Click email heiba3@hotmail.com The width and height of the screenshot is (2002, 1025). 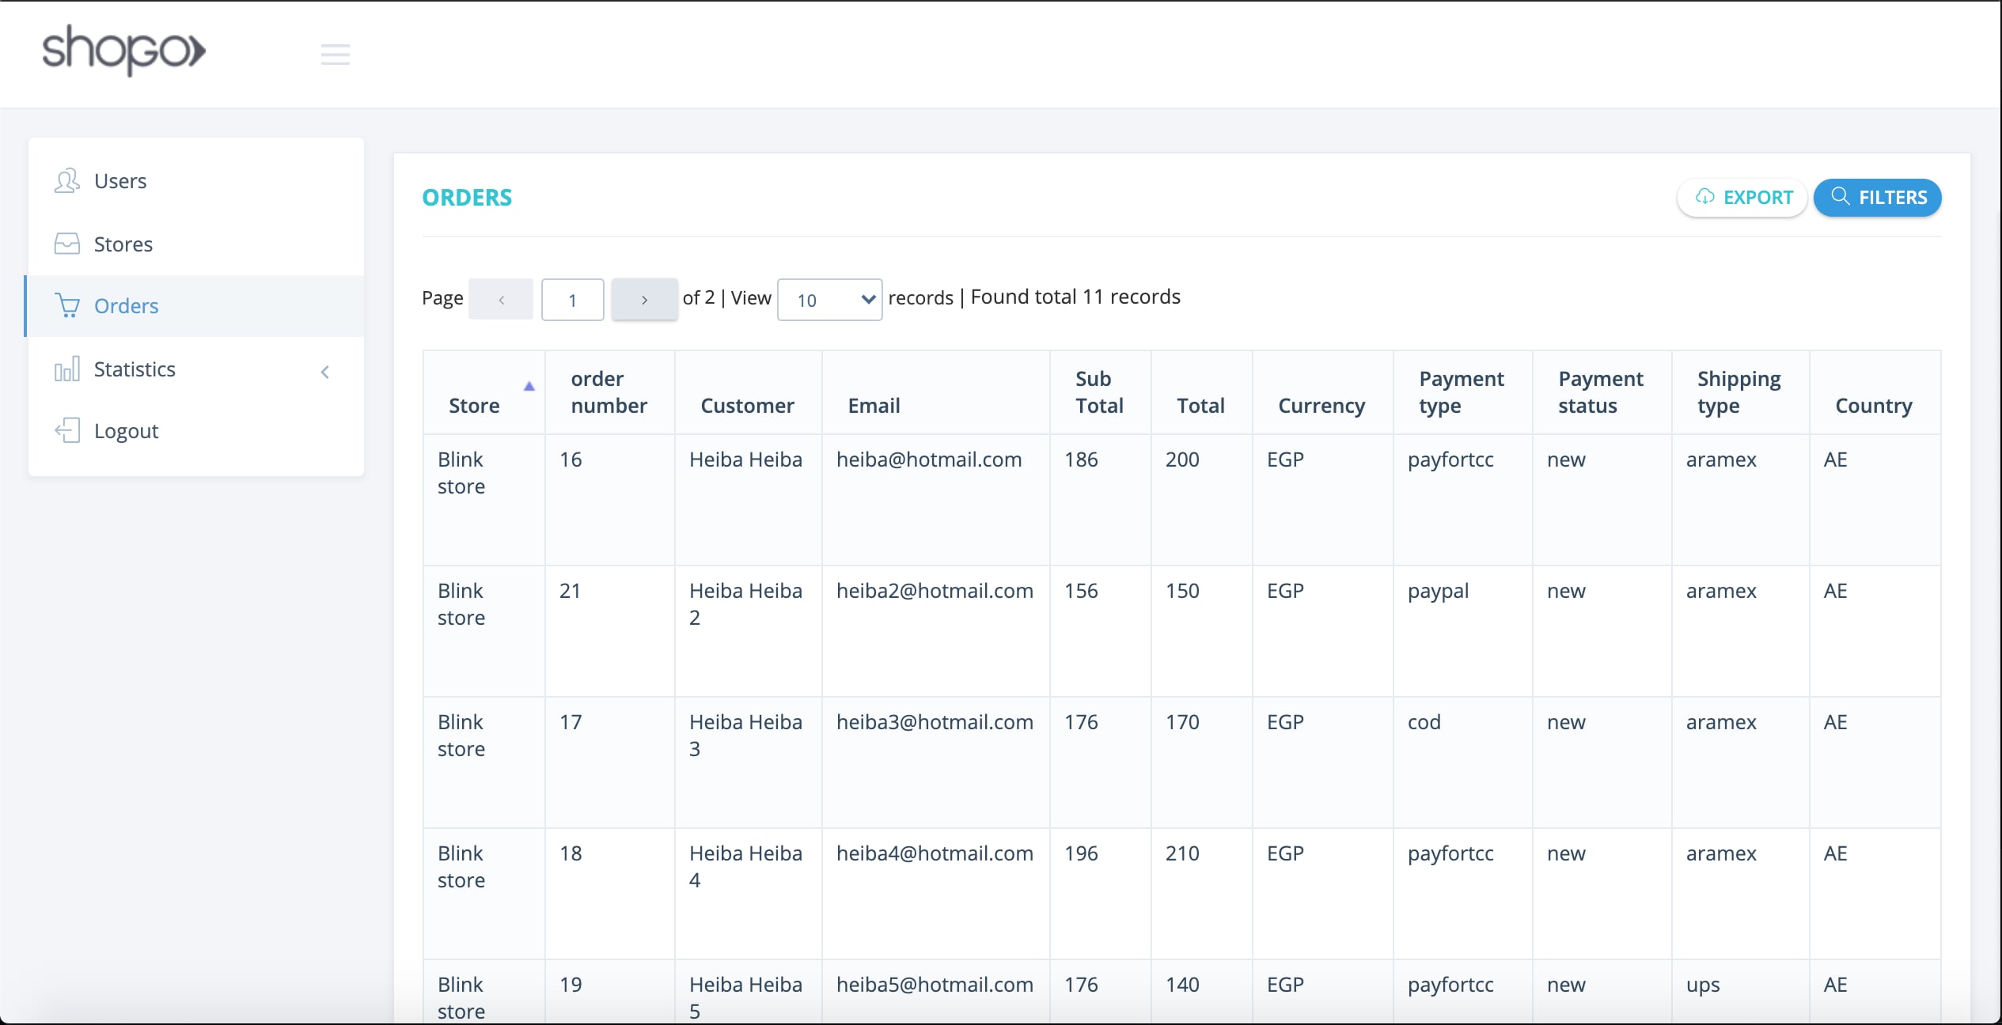tap(935, 722)
